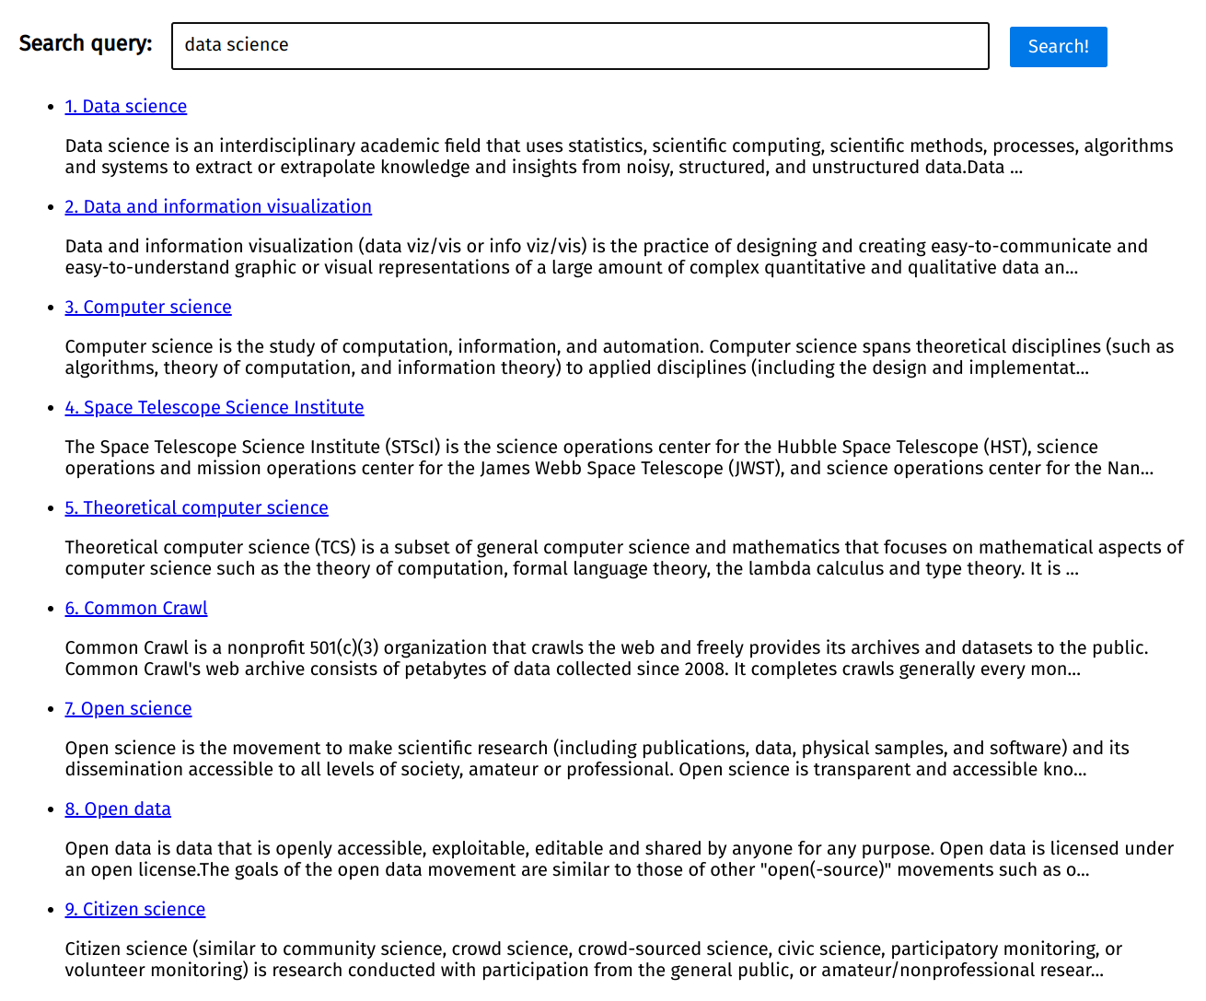Click the snippet beginning 'Open data is data that'
The image size is (1206, 1001).
point(620,859)
